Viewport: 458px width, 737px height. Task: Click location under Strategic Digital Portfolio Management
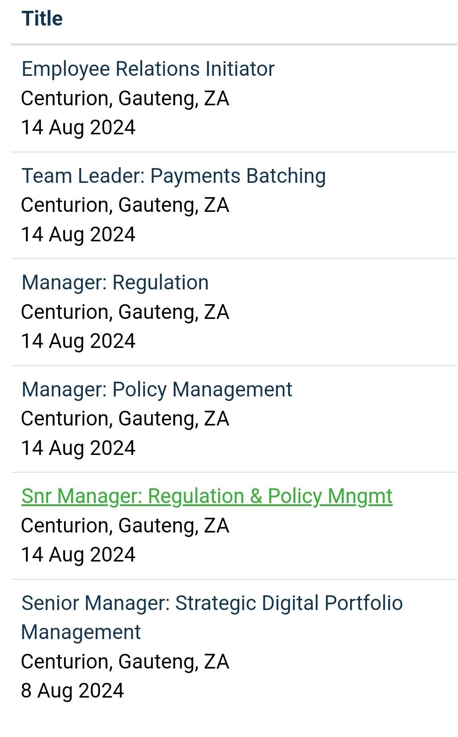[125, 662]
